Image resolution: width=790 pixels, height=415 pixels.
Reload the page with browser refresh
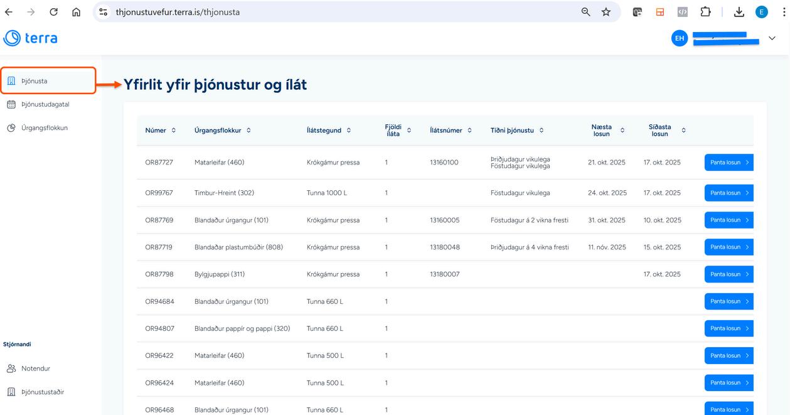click(x=53, y=12)
